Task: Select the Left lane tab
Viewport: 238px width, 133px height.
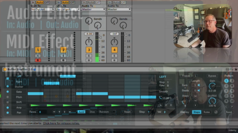Action: point(19,76)
